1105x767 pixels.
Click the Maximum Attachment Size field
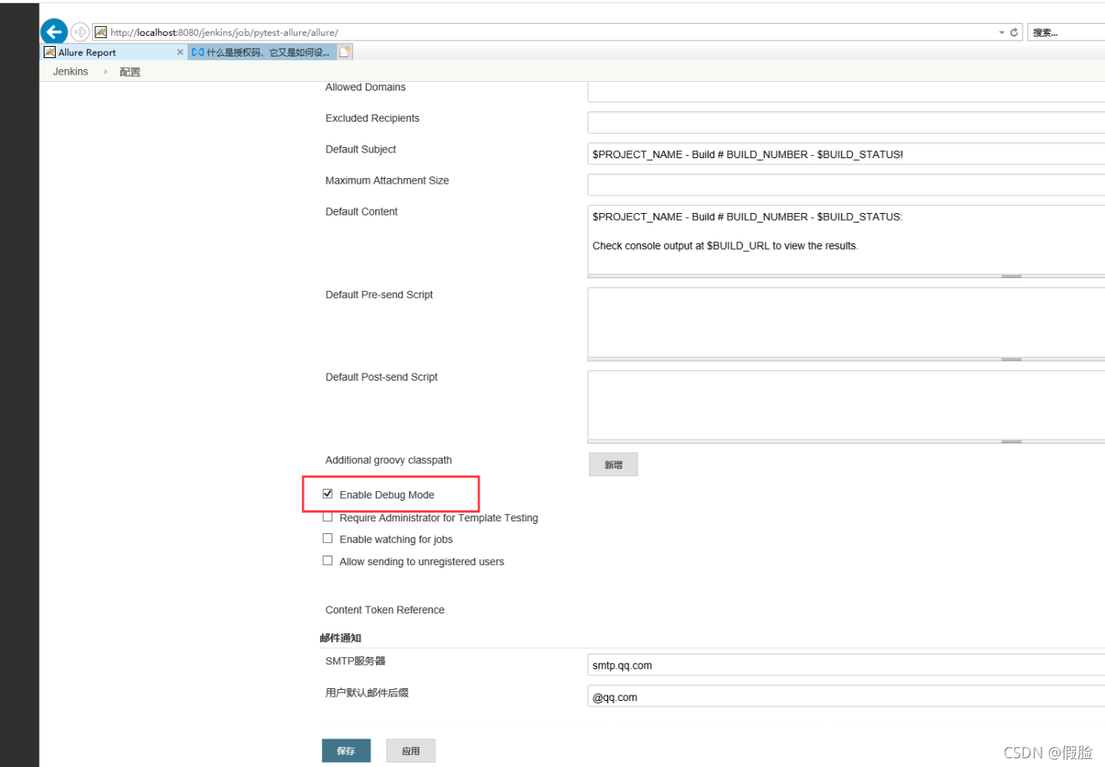tap(846, 184)
